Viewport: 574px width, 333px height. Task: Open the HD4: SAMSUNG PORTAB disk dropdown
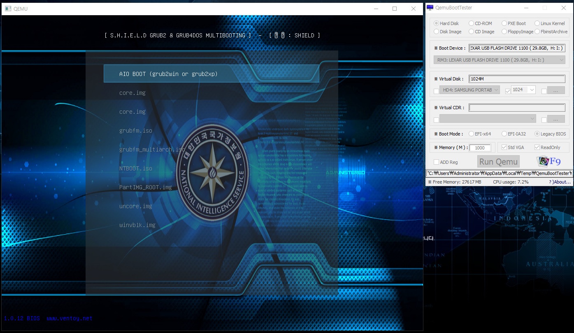tap(469, 90)
